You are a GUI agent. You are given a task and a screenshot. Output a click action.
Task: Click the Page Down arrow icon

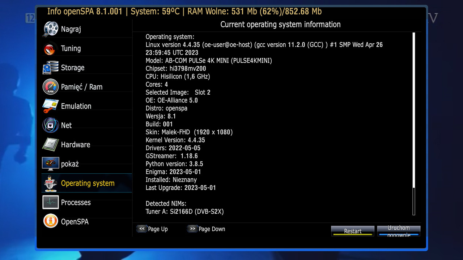(x=192, y=229)
